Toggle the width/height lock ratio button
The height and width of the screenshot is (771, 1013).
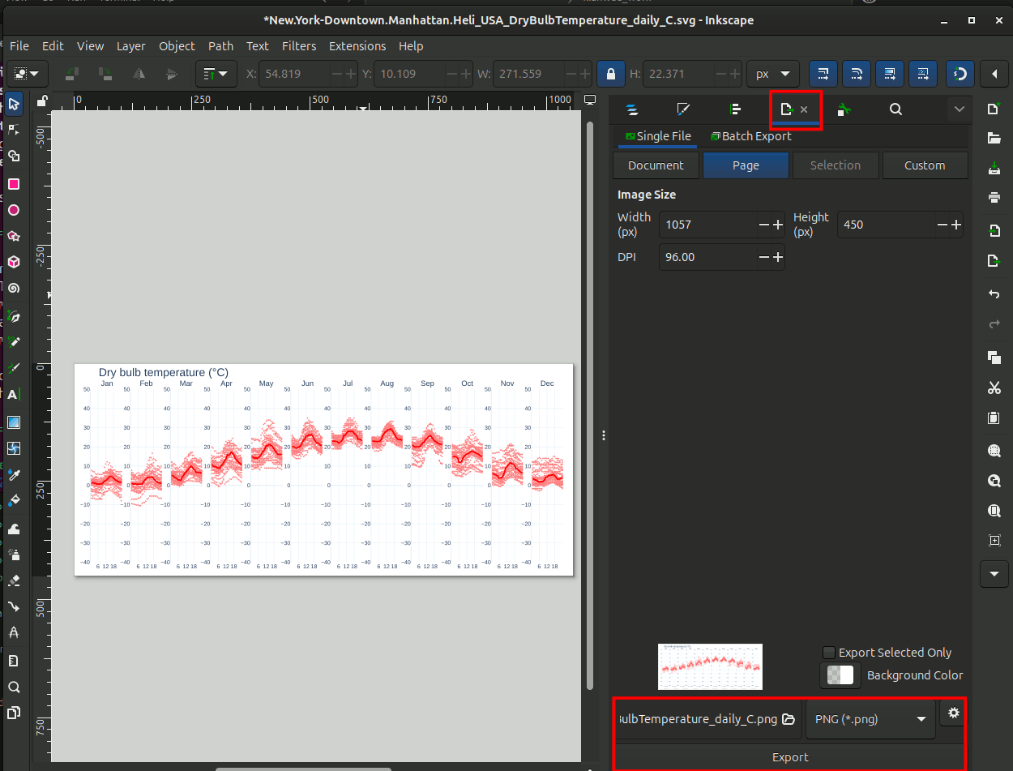pos(610,74)
